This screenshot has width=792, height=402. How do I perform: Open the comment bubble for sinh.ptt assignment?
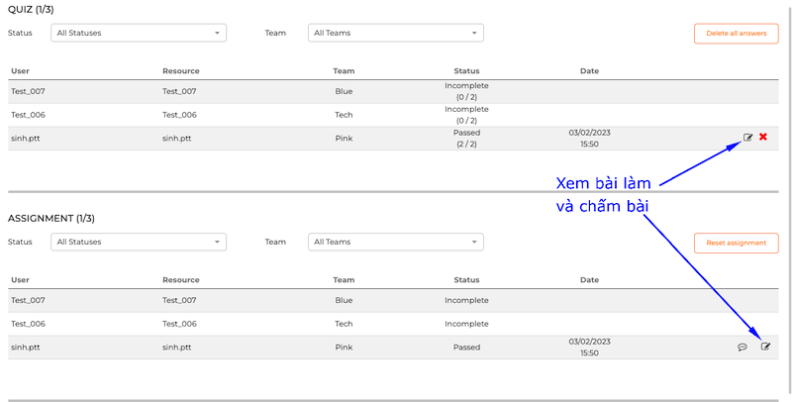coord(742,347)
